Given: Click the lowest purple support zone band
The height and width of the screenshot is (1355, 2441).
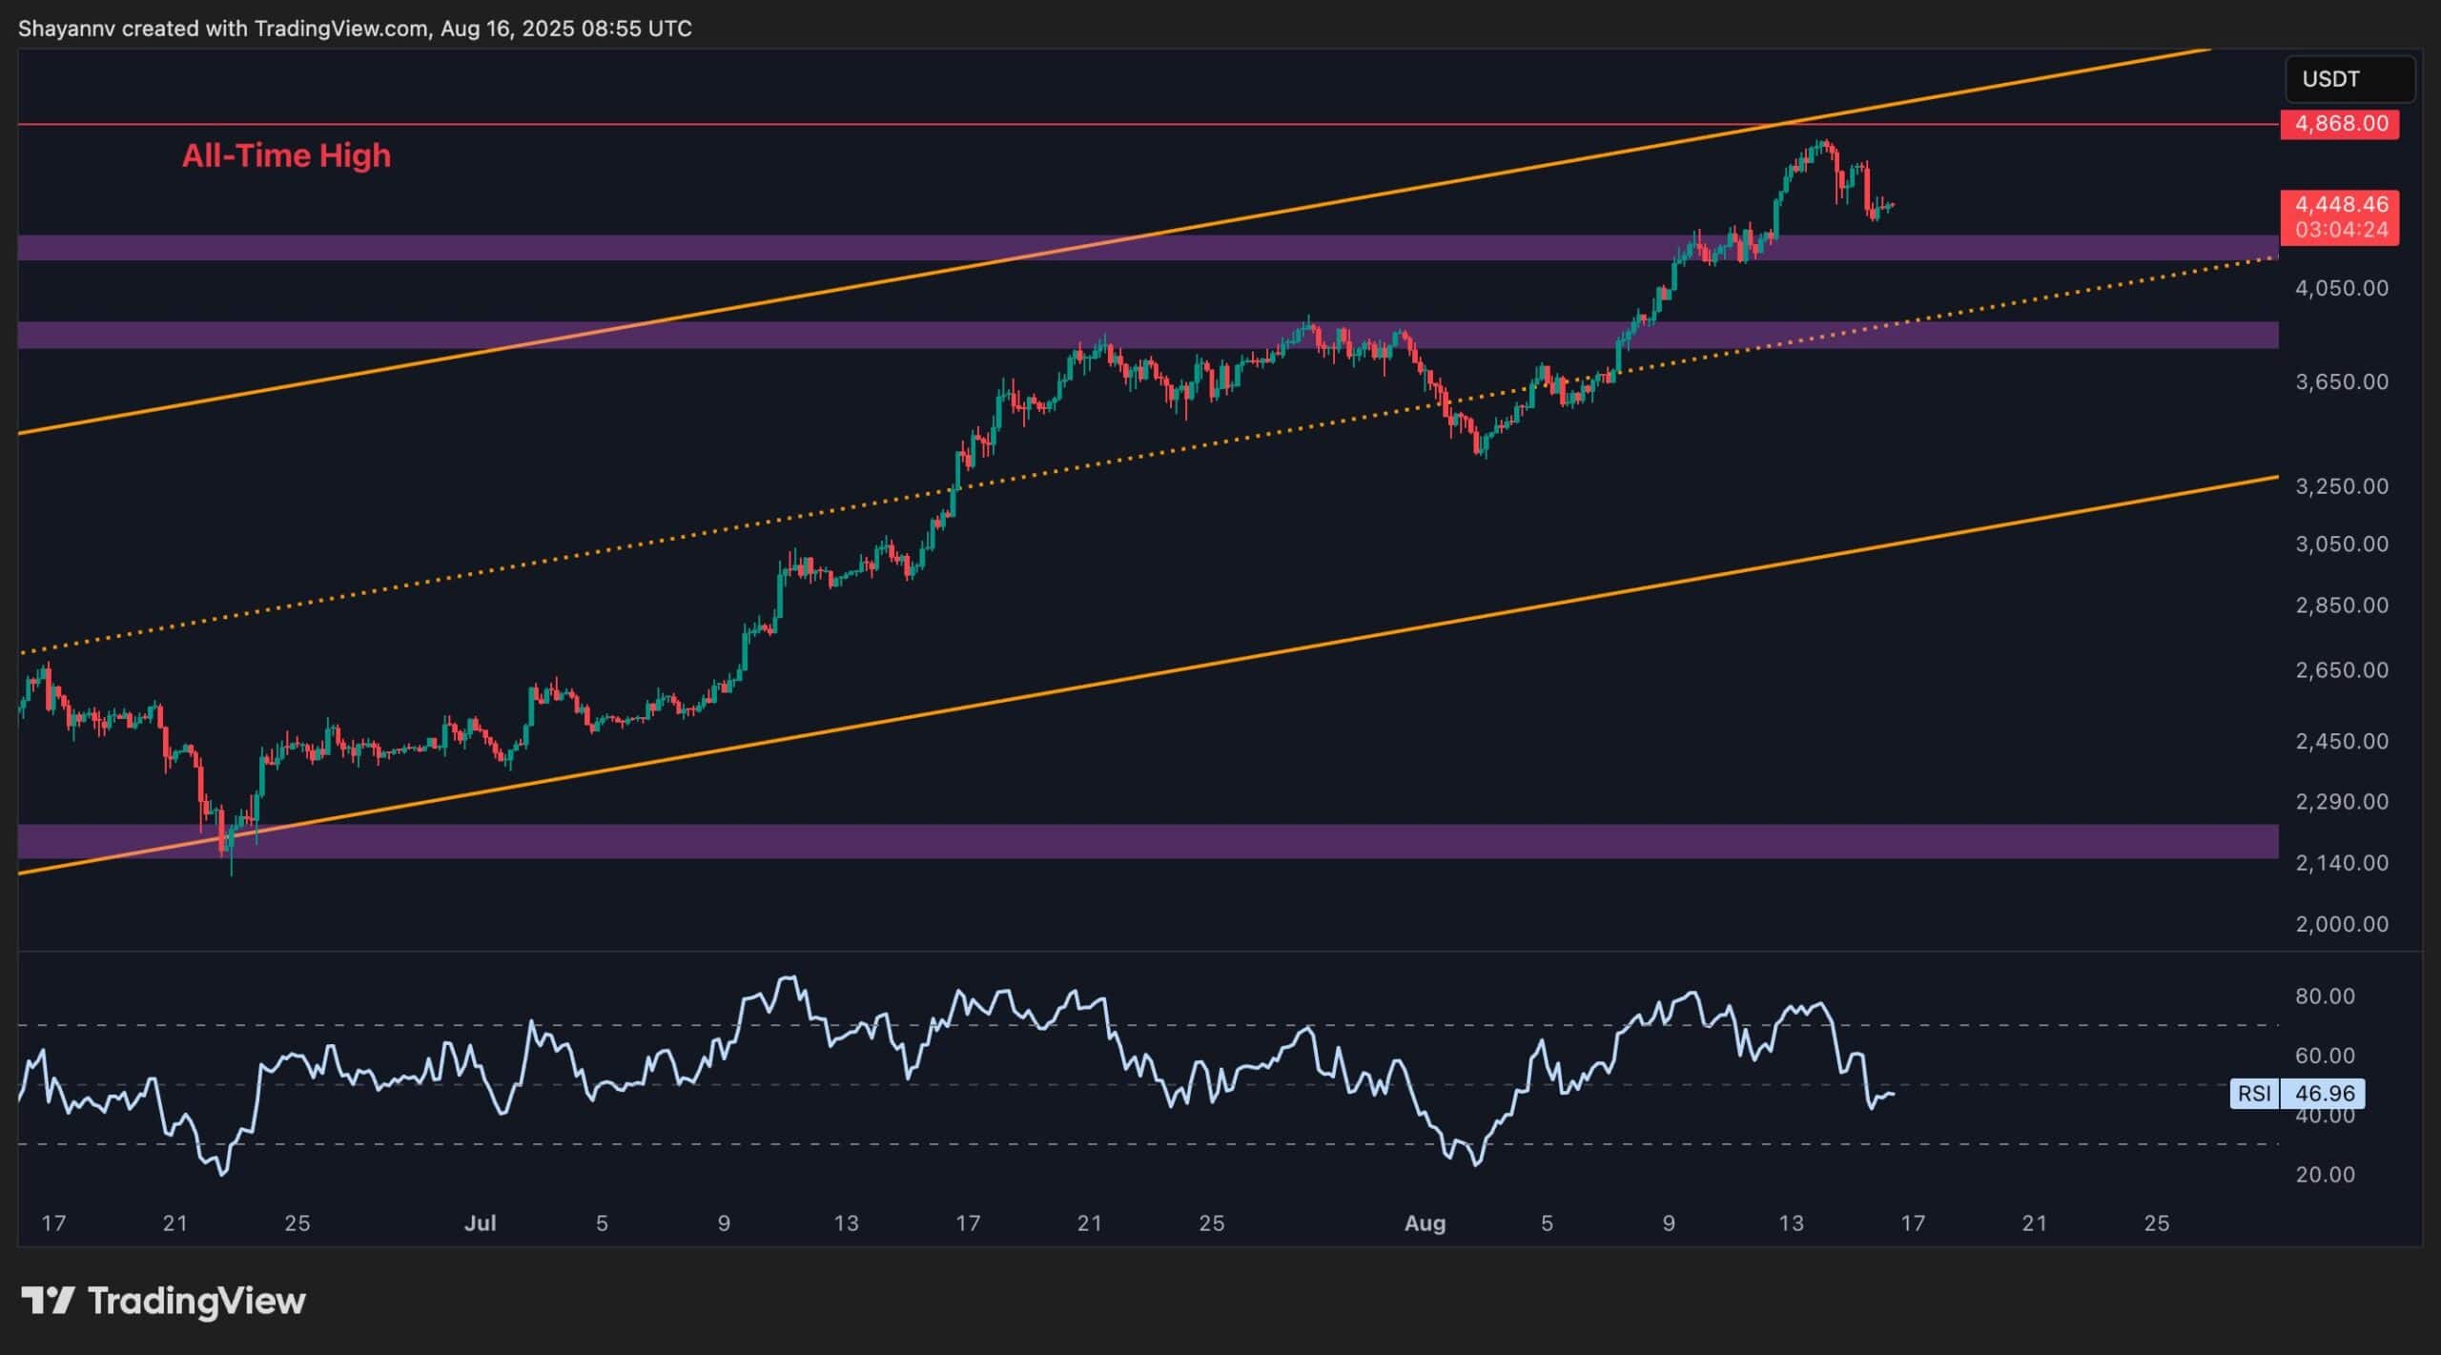Looking at the screenshot, I should point(1144,841).
